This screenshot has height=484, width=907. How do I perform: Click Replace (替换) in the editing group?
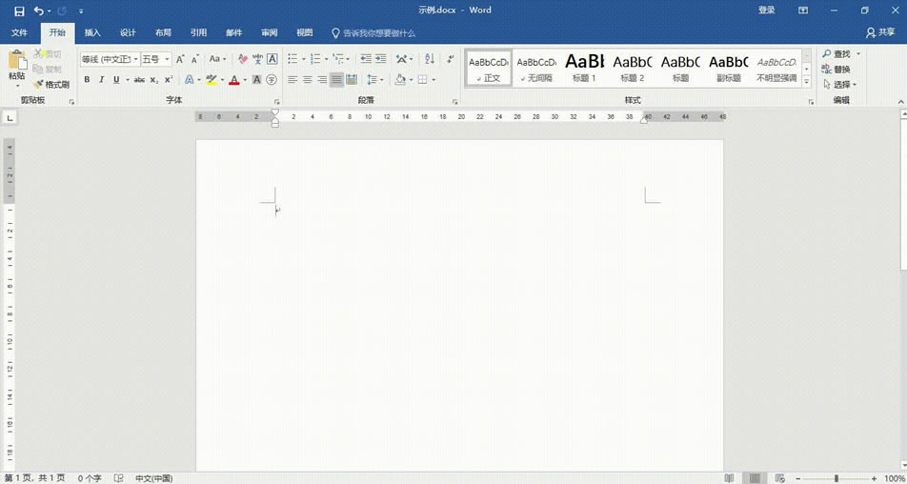836,70
